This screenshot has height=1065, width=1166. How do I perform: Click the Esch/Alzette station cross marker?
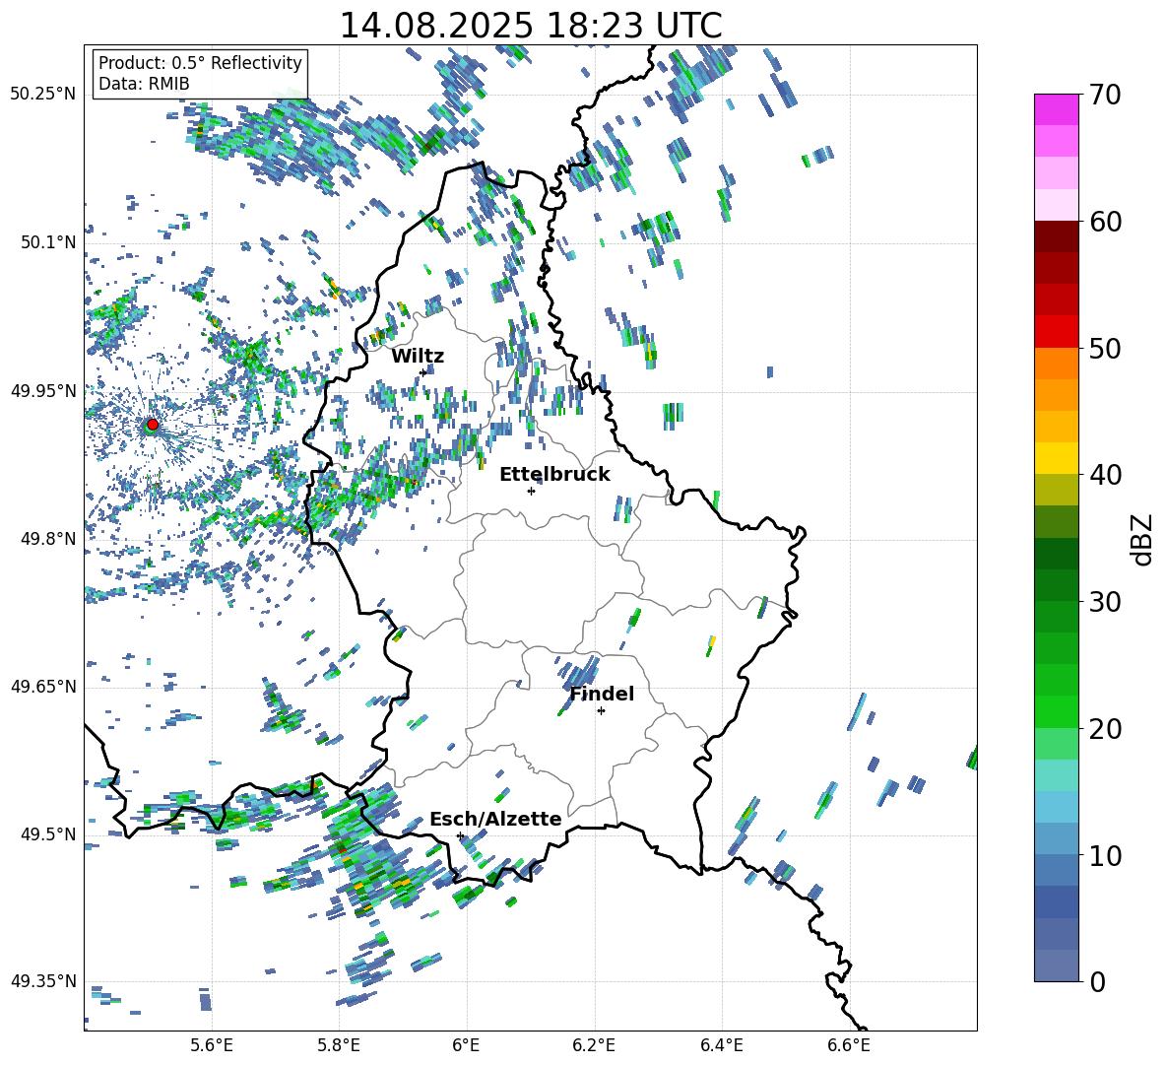click(x=460, y=835)
